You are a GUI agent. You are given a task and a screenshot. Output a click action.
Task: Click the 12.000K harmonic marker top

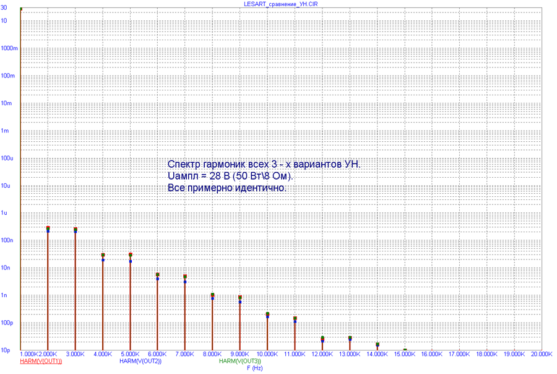click(322, 337)
